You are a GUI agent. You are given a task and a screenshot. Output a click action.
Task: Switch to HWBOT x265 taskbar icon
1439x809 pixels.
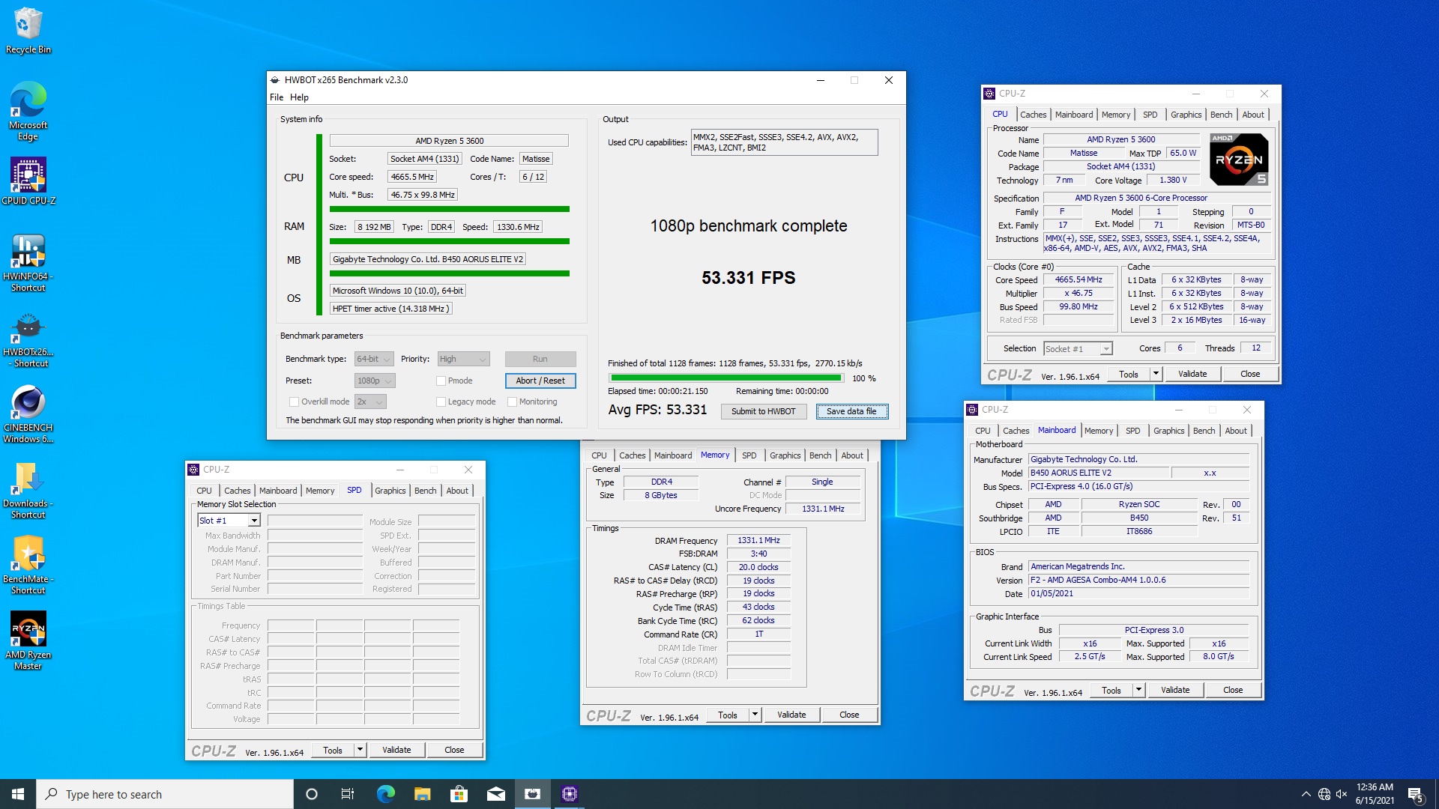[x=532, y=794]
